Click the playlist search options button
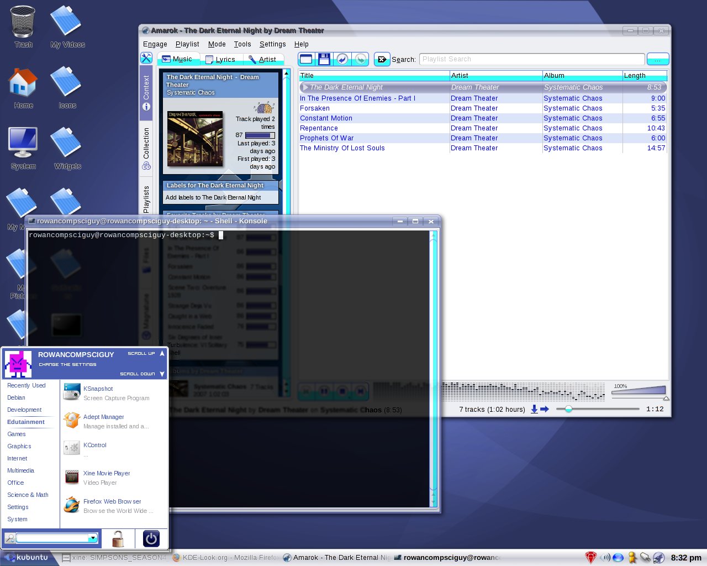 point(657,59)
